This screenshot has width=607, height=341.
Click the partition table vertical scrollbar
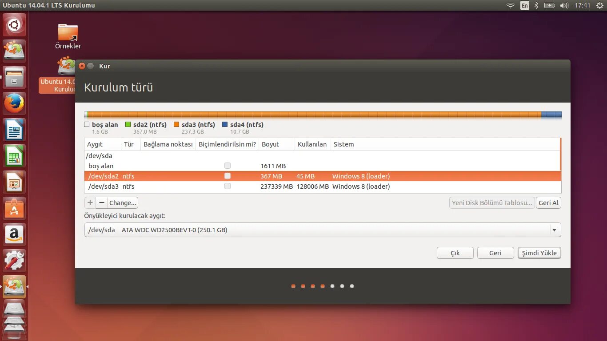[x=561, y=155]
